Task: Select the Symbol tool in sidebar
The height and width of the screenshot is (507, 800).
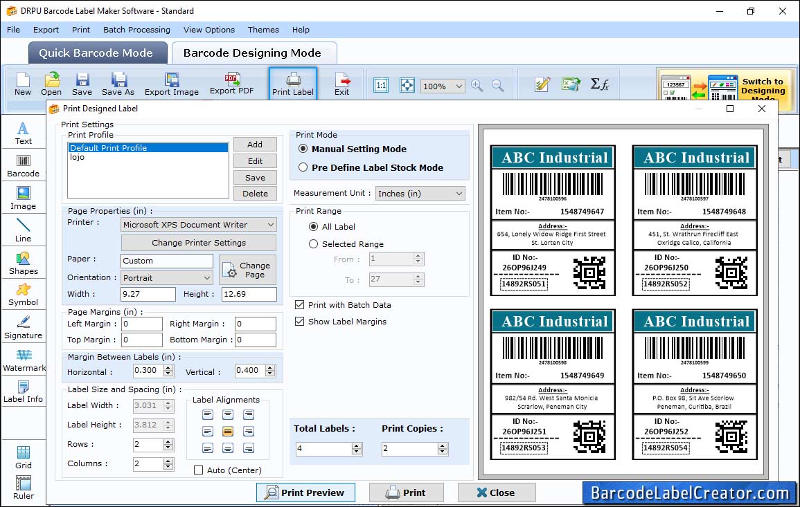Action: click(x=23, y=295)
